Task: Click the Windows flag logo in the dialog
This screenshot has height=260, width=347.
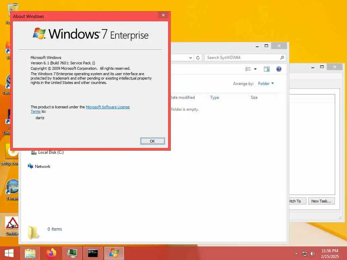Action: [x=39, y=34]
